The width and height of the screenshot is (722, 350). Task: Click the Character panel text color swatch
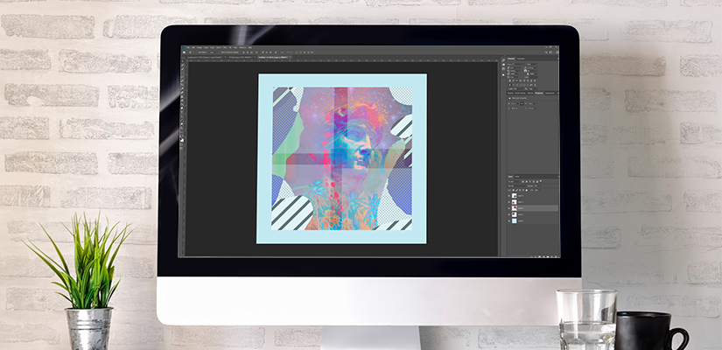click(533, 77)
